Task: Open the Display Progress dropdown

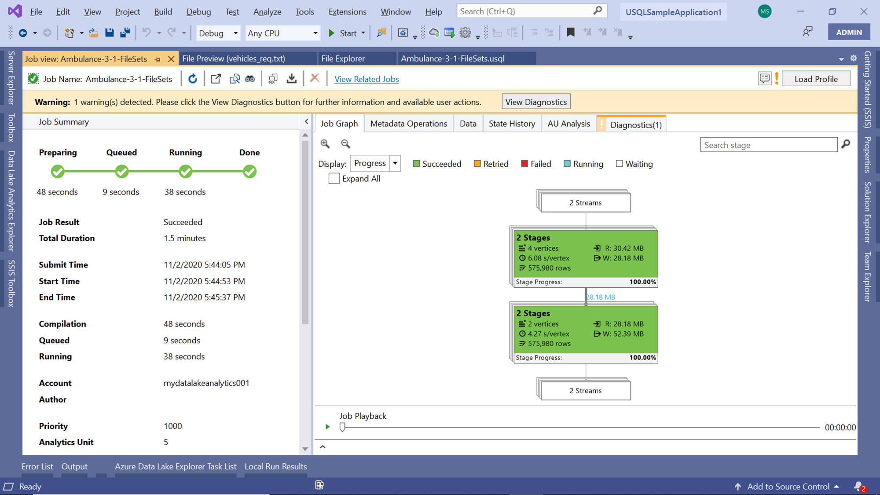Action: tap(395, 163)
